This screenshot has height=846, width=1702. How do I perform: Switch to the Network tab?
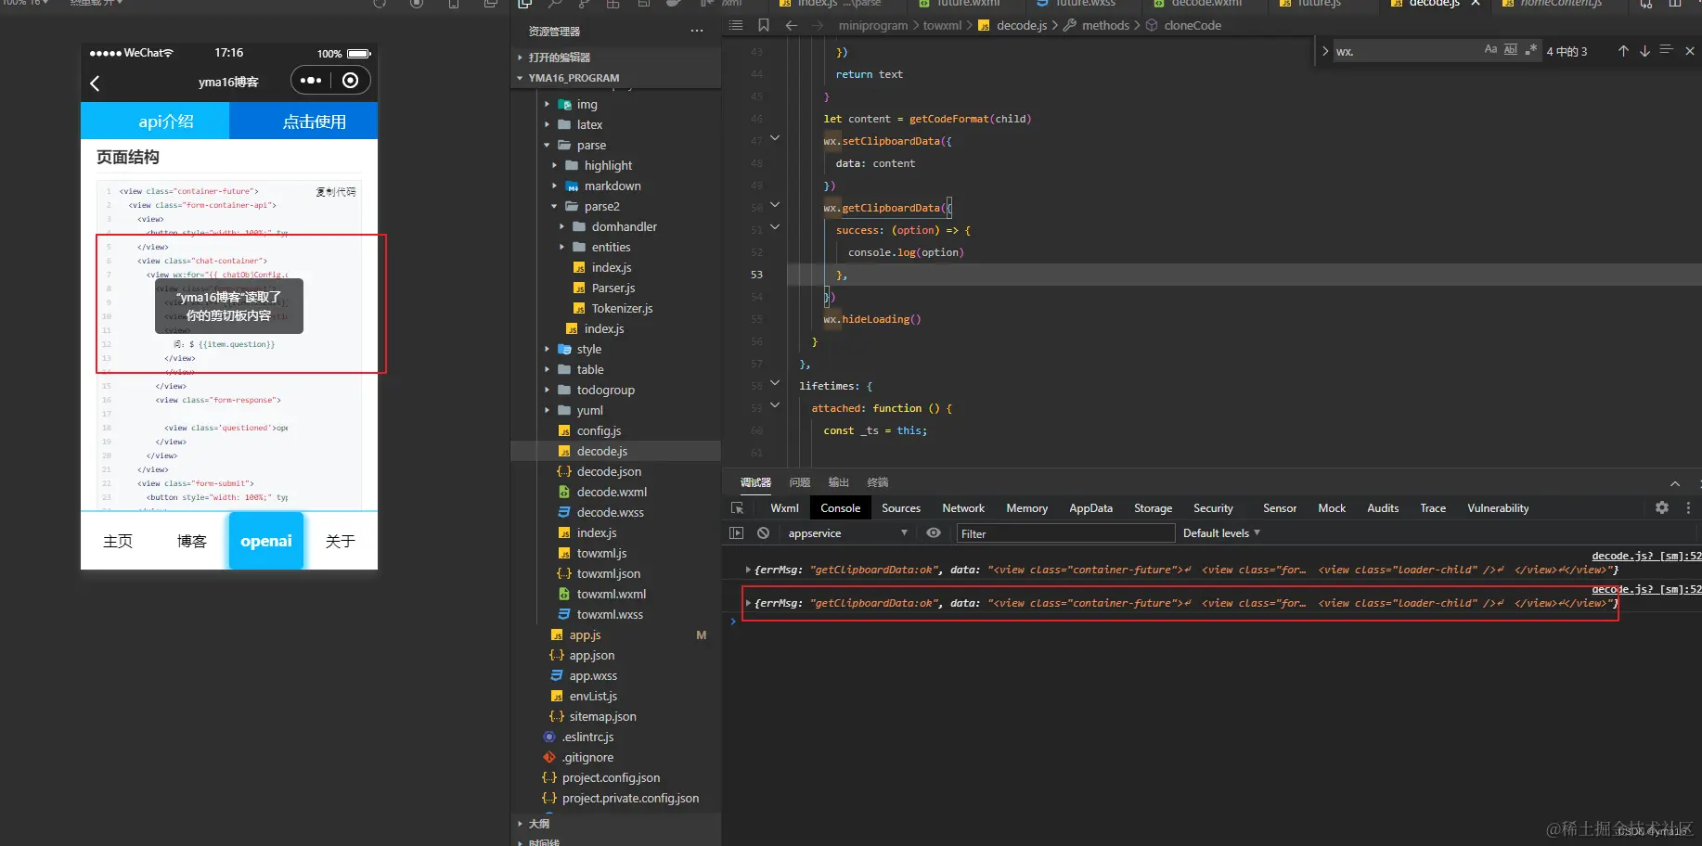(x=963, y=508)
